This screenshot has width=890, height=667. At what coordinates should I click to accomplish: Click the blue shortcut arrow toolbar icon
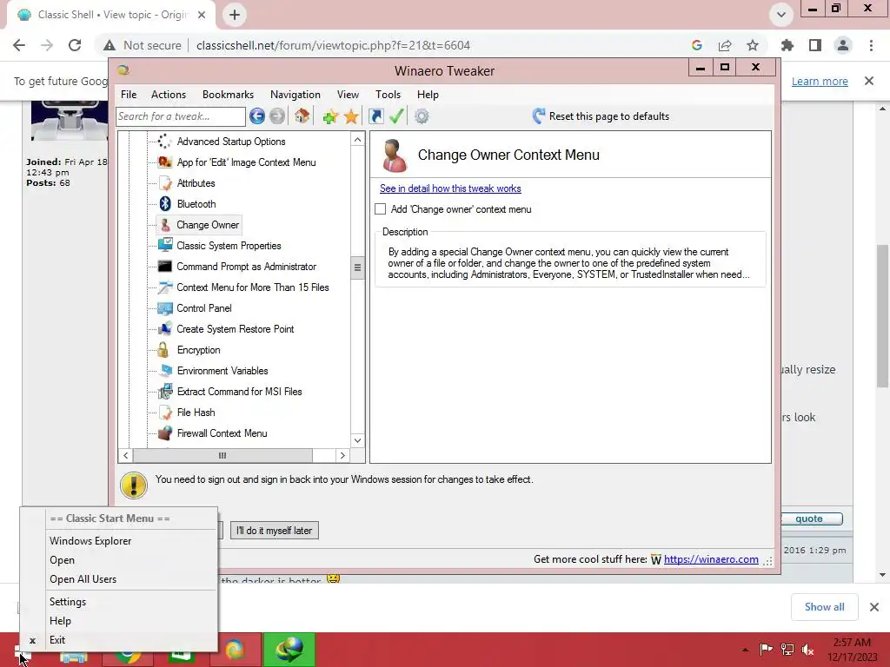click(375, 116)
